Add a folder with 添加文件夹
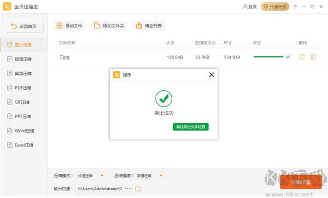 [x=109, y=26]
